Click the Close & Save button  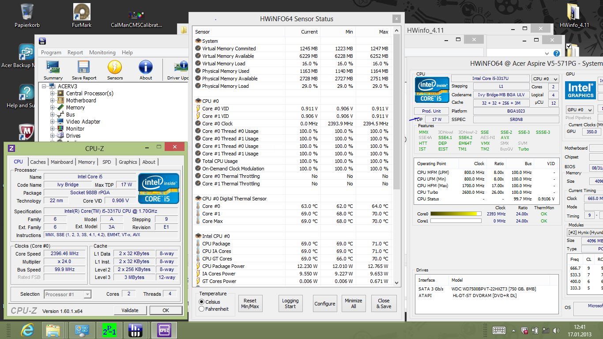point(384,304)
